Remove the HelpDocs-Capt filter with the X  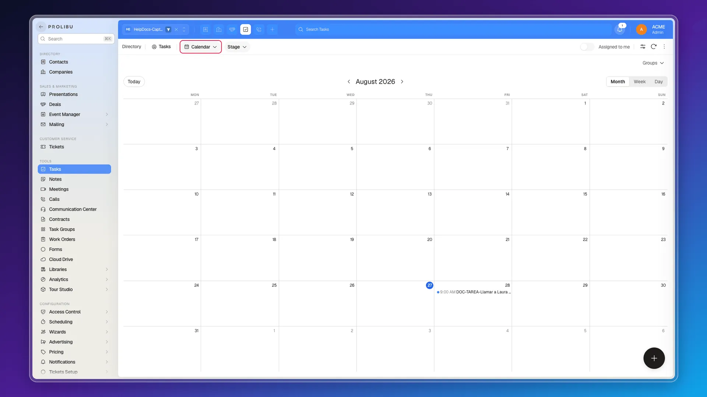point(176,29)
